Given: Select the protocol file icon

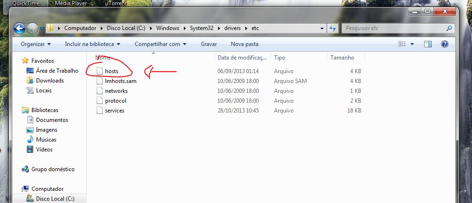Looking at the screenshot, I should pyautogui.click(x=99, y=101).
